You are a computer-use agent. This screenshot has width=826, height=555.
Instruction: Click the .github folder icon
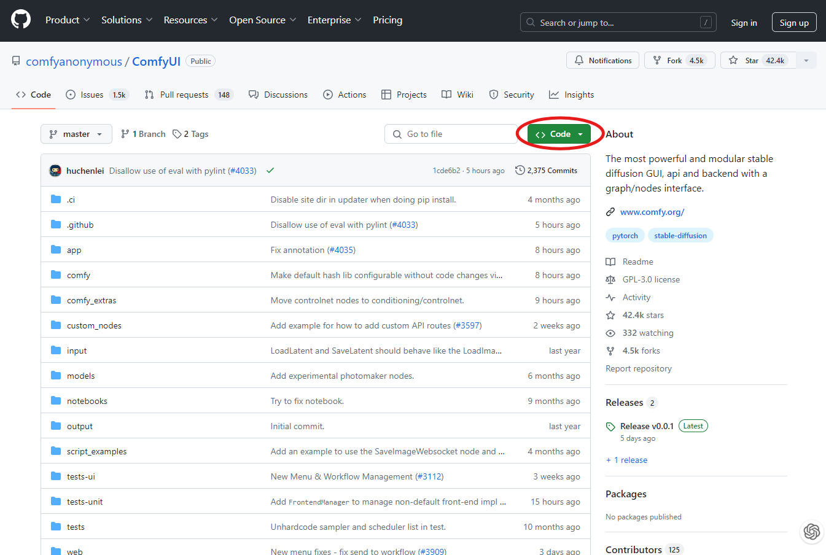point(56,224)
